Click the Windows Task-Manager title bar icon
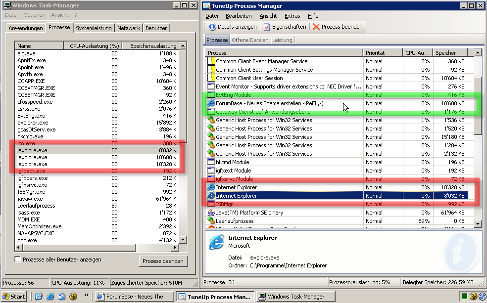The image size is (487, 303). [7, 5]
